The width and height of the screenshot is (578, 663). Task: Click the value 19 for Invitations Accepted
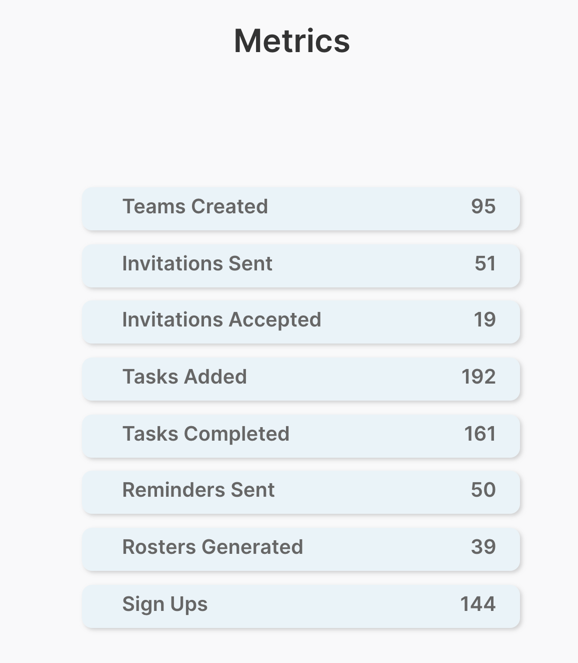(484, 320)
